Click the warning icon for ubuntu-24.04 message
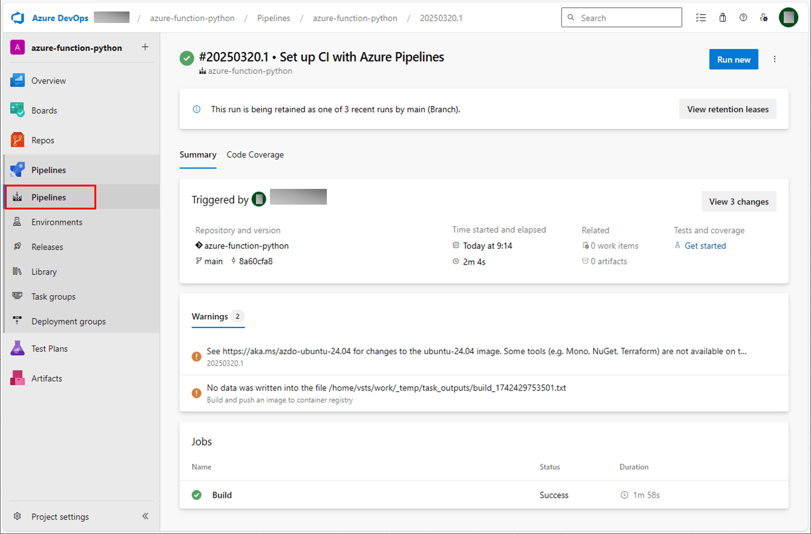Screen dimensions: 811x534 point(196,357)
